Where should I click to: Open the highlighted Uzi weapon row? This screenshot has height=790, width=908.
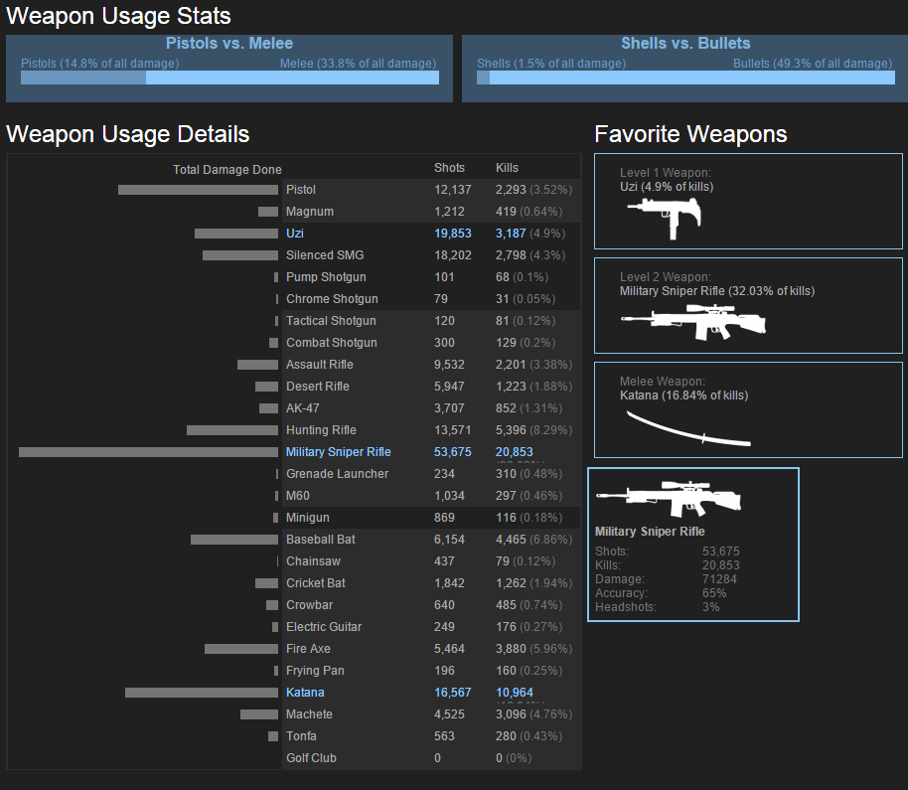pyautogui.click(x=295, y=234)
